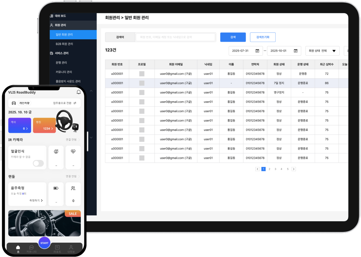Open 커뮤니티 chat icon in bottom navigation
Viewport: 361px width, 257px height.
tap(31, 249)
